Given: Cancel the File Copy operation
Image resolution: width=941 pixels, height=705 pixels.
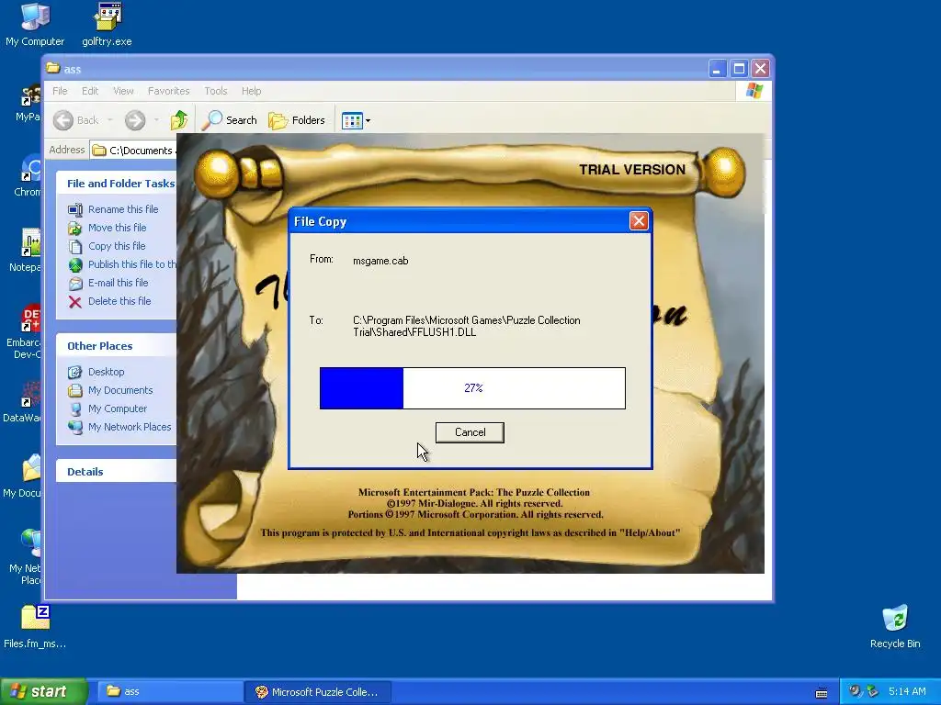Looking at the screenshot, I should (470, 432).
